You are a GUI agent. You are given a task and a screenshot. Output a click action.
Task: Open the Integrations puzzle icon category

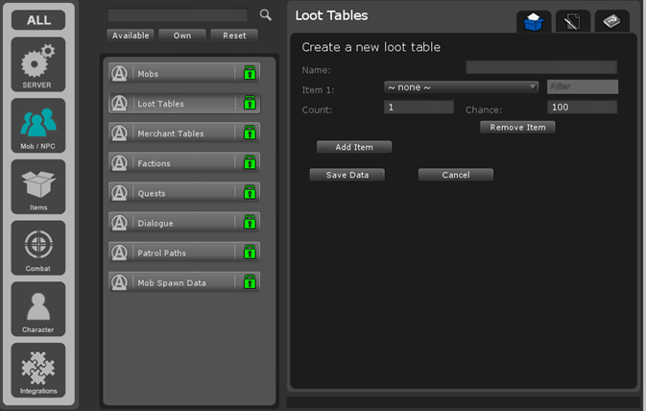click(x=38, y=370)
